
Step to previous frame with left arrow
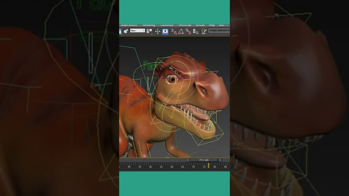point(188,160)
